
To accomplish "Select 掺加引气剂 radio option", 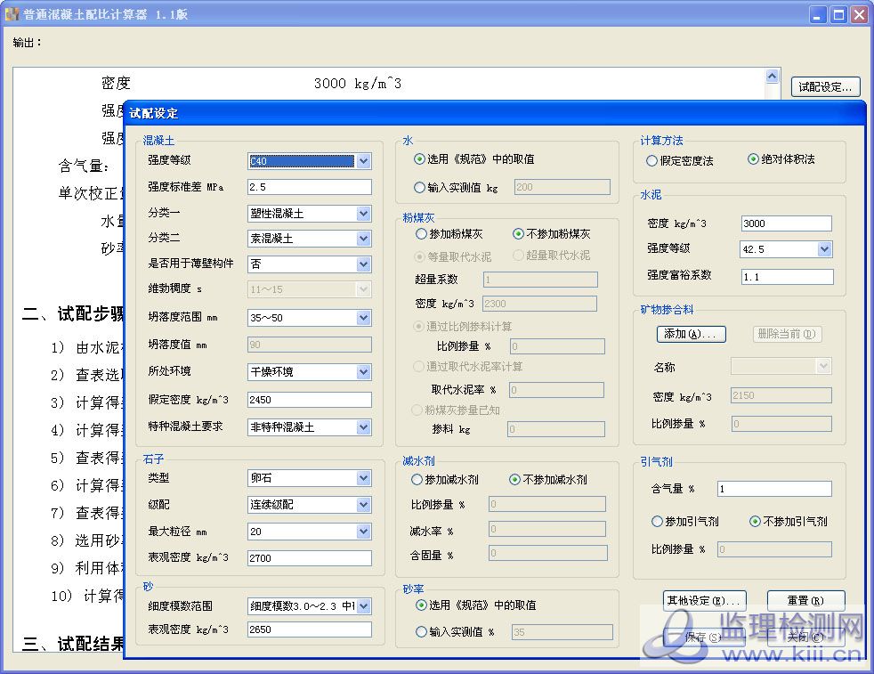I will pos(659,522).
